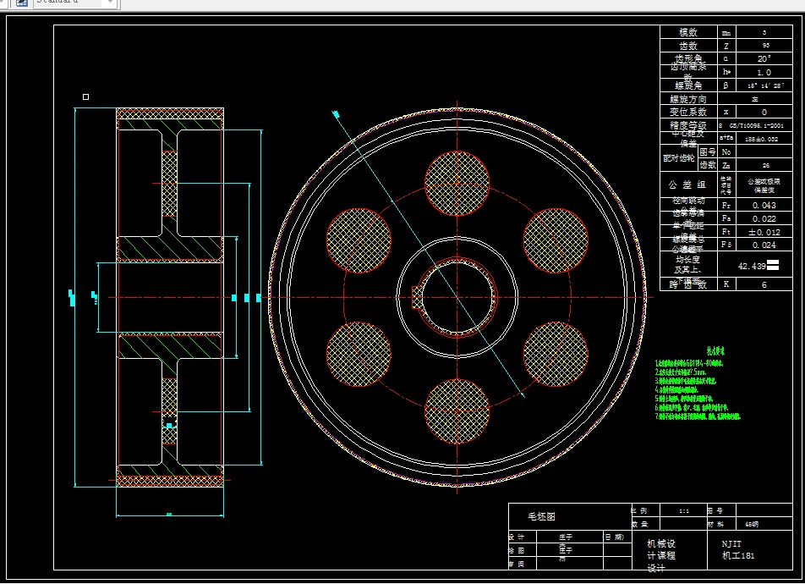Select the GB/T10095.1-2001 standard text
This screenshot has height=584, width=805.
pyautogui.click(x=756, y=125)
